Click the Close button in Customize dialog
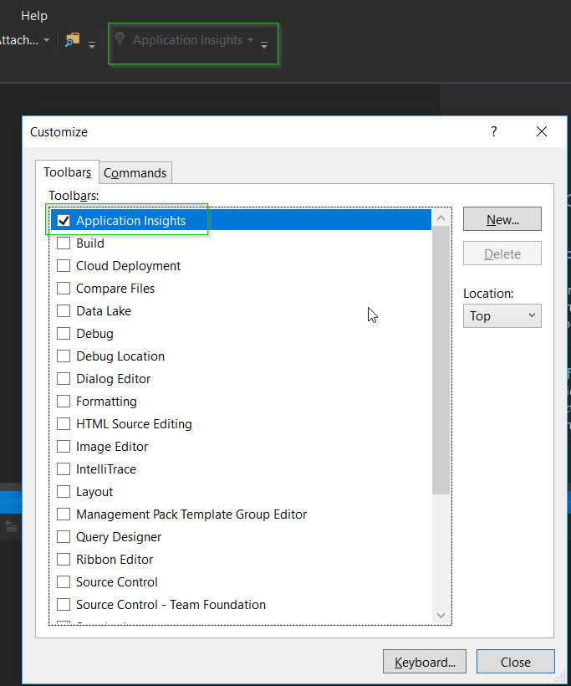This screenshot has width=571, height=686. click(516, 662)
